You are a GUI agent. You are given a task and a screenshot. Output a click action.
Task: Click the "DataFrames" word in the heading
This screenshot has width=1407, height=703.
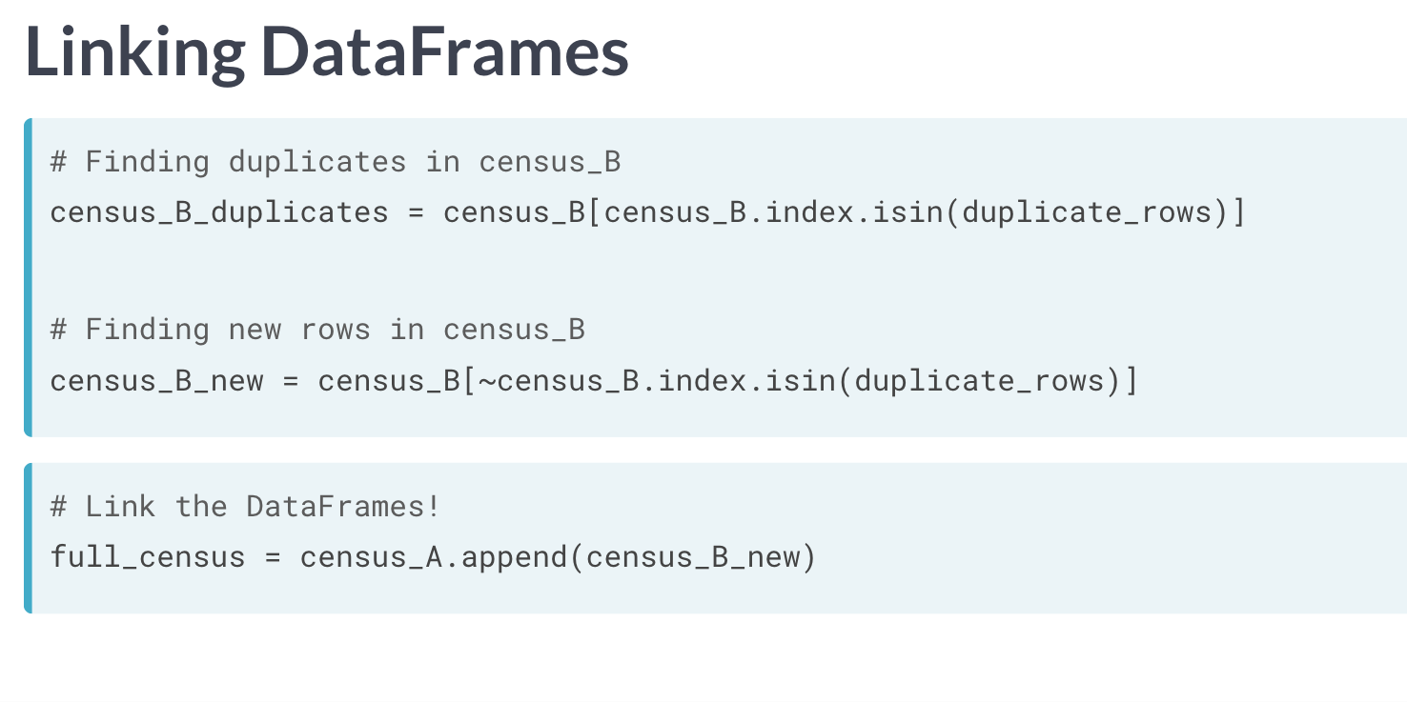pyautogui.click(x=444, y=52)
